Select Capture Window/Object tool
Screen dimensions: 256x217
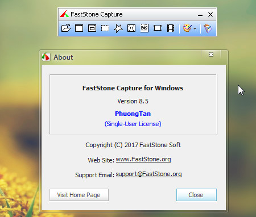point(92,28)
